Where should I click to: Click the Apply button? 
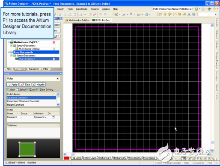(12, 85)
